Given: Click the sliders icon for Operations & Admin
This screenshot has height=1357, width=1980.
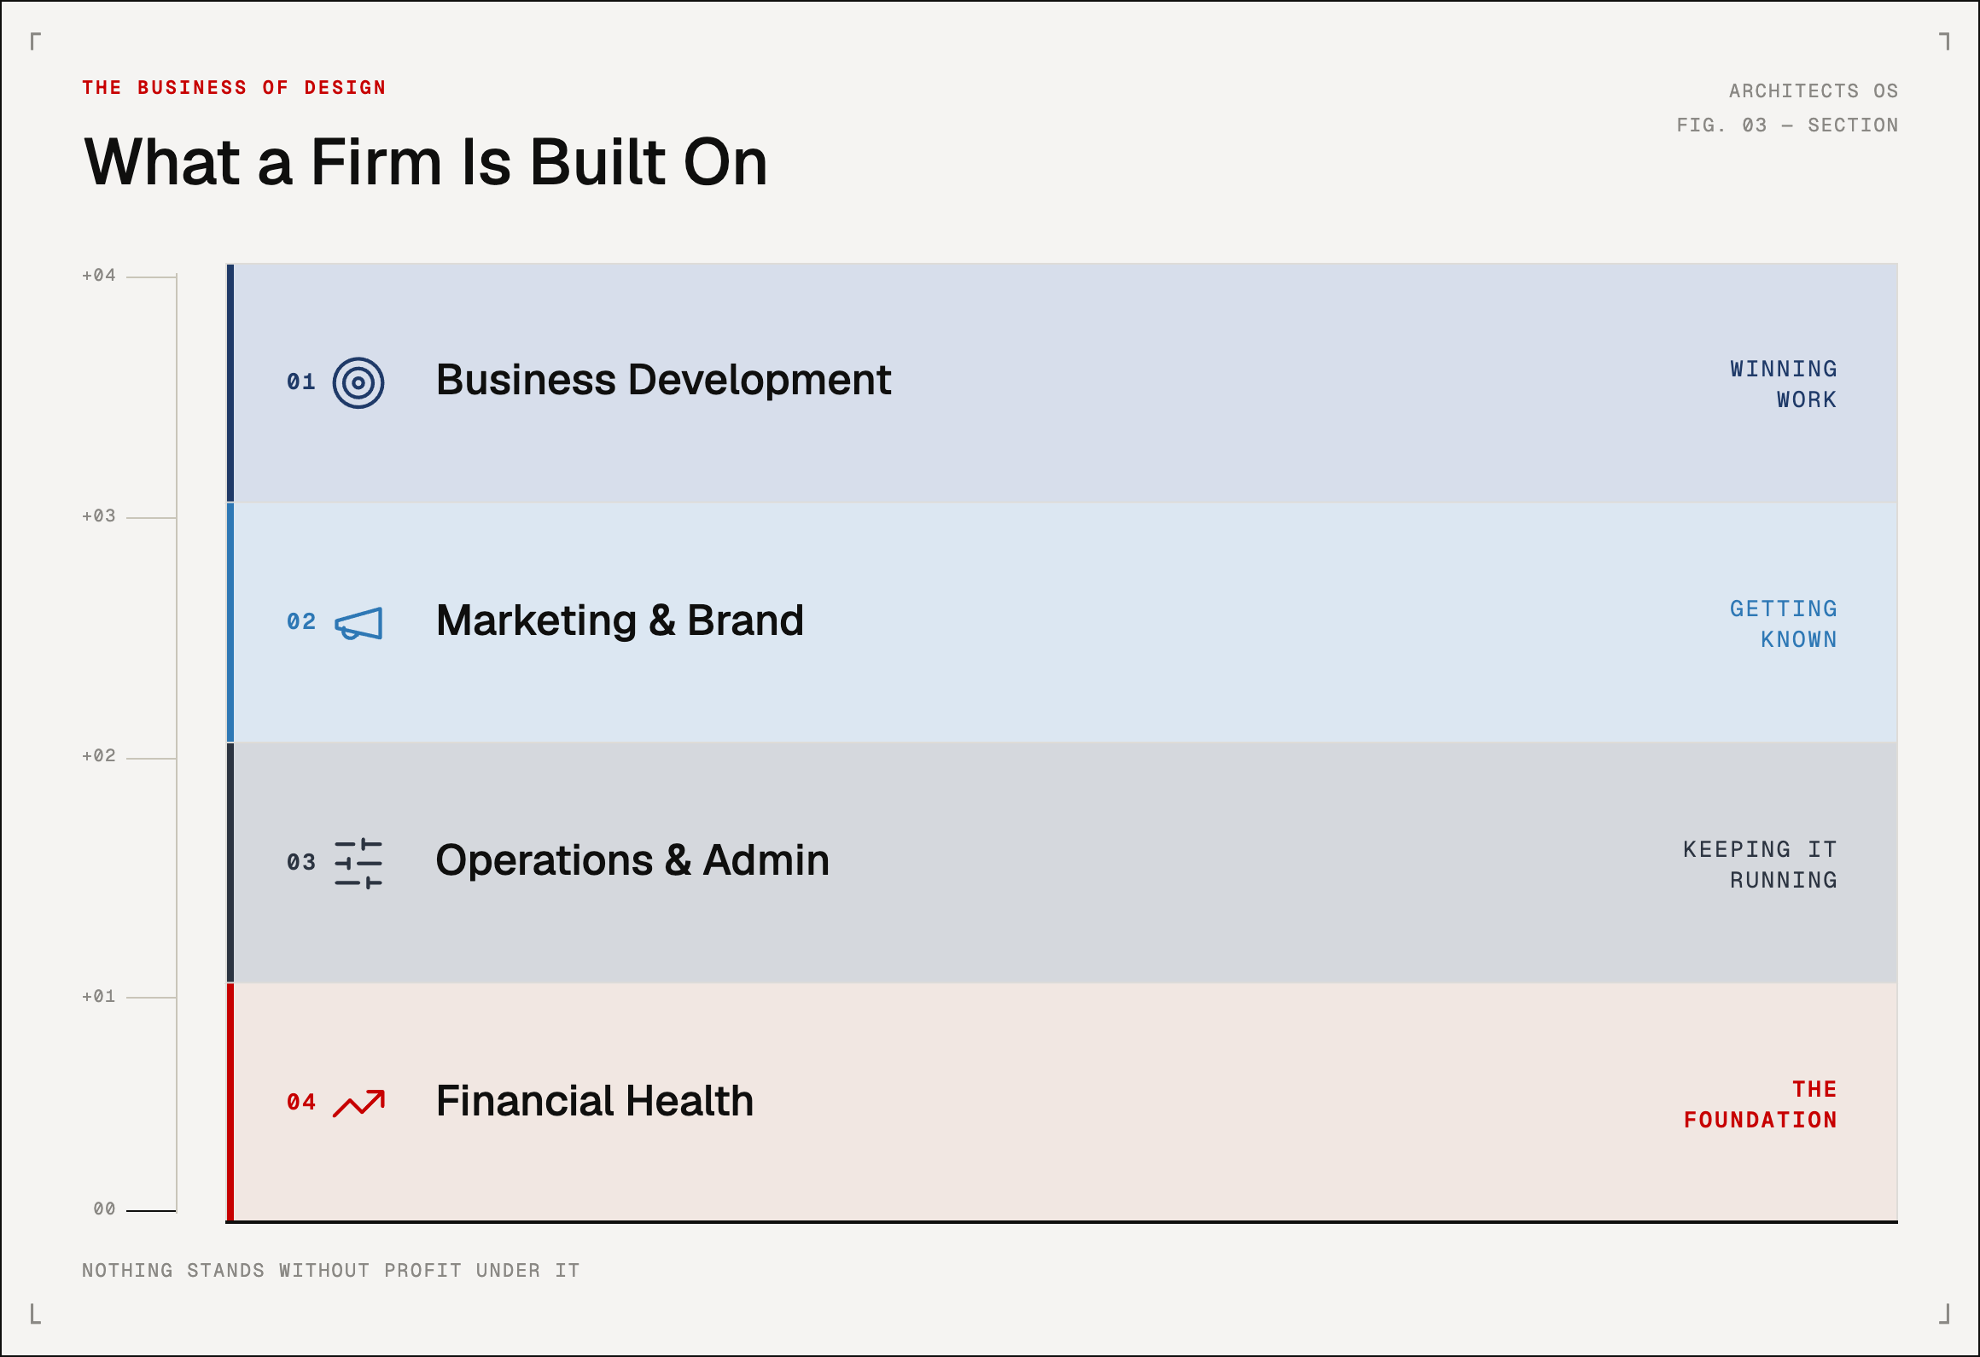Looking at the screenshot, I should tap(358, 863).
